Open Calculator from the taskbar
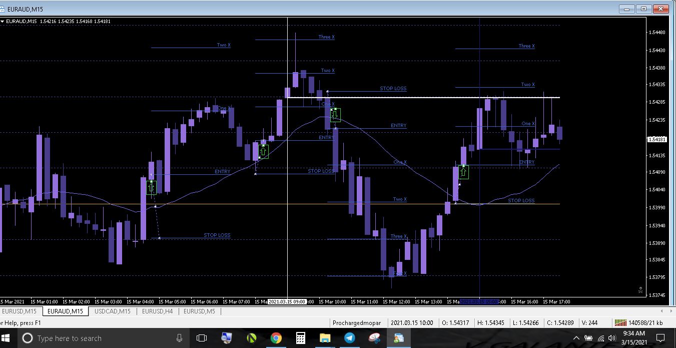676x348 pixels. (301, 338)
